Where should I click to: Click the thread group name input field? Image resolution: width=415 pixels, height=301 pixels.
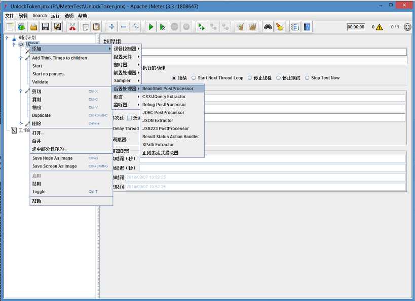(274, 52)
